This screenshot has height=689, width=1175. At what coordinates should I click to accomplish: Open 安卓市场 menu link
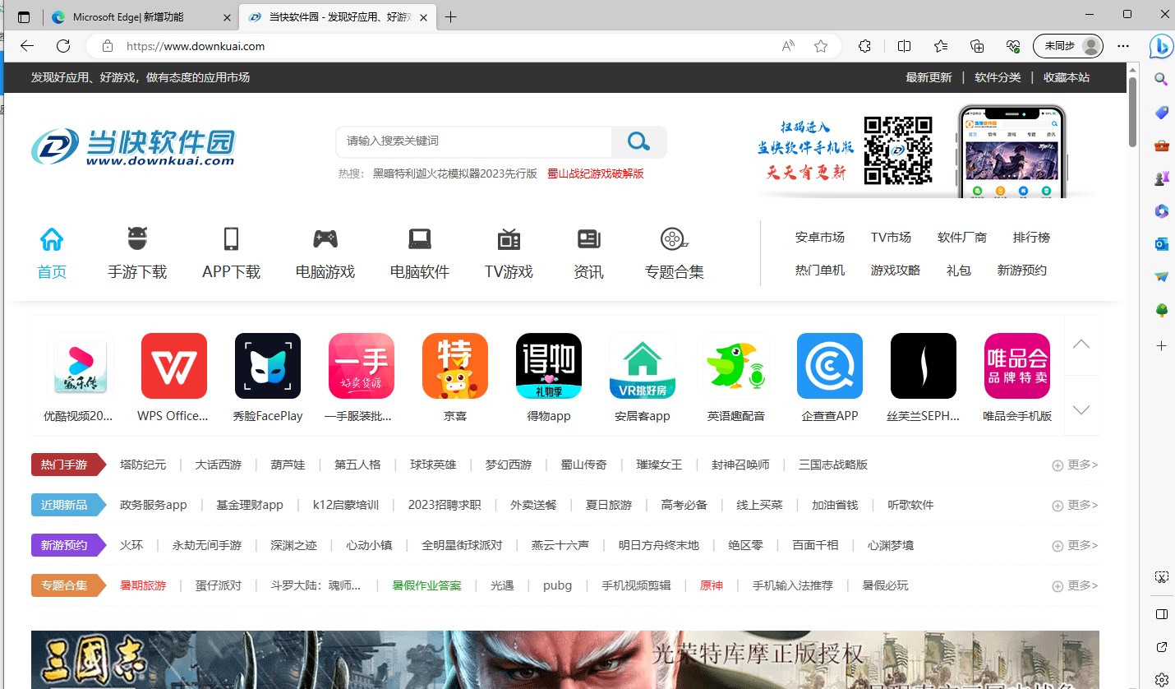pos(820,238)
